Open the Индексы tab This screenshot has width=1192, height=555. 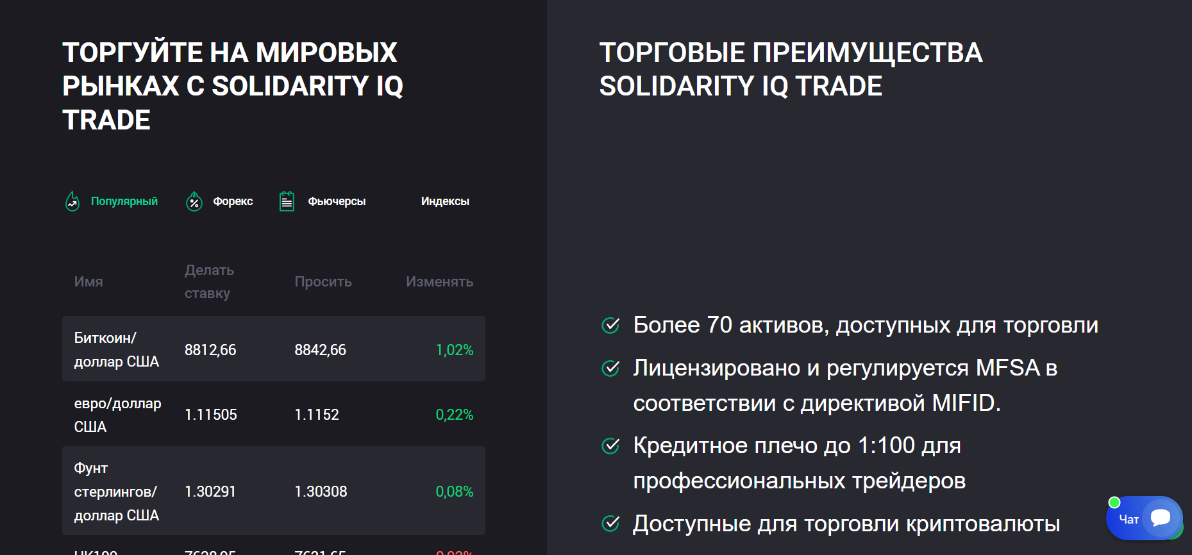[445, 201]
